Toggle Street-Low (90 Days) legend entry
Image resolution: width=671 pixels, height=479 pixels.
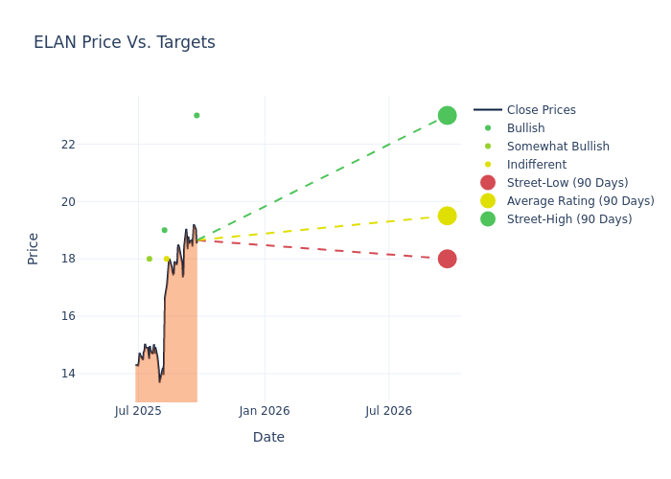coord(567,183)
